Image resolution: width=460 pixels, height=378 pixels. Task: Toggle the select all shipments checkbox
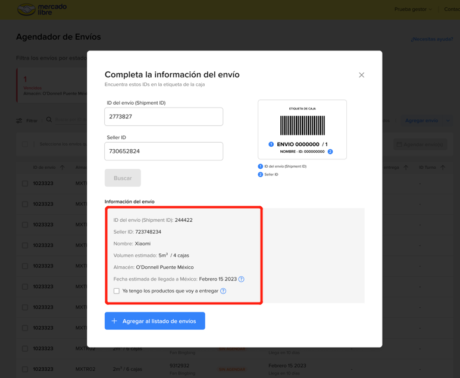click(25, 144)
